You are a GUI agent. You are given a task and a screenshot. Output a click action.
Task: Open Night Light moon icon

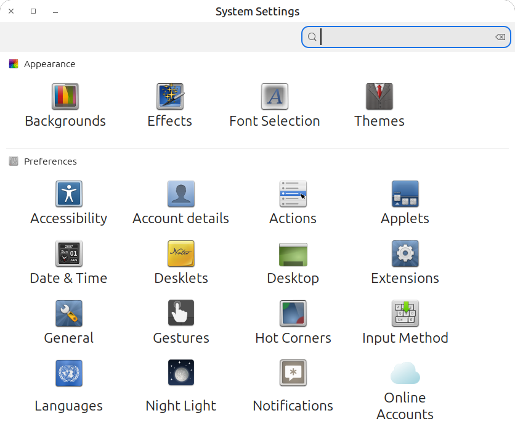tap(181, 374)
